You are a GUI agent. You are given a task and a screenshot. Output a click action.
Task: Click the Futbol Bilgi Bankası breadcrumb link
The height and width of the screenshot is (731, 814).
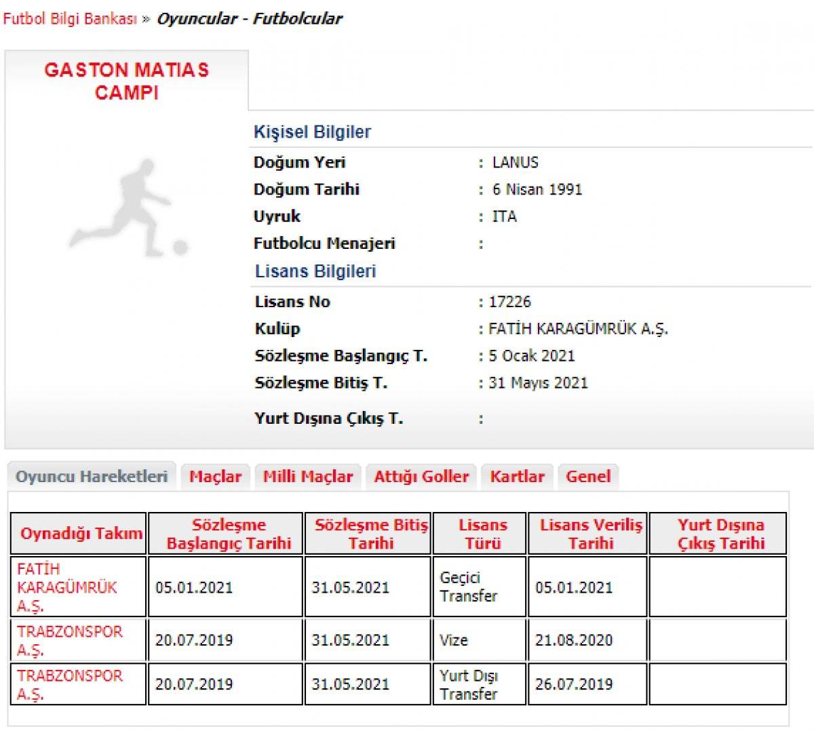[x=70, y=18]
